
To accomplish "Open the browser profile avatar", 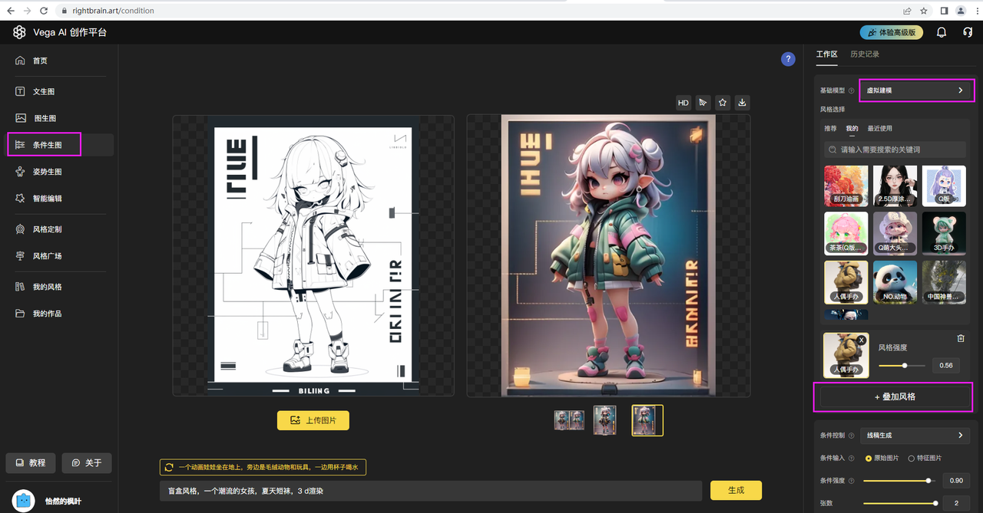I will (x=961, y=11).
